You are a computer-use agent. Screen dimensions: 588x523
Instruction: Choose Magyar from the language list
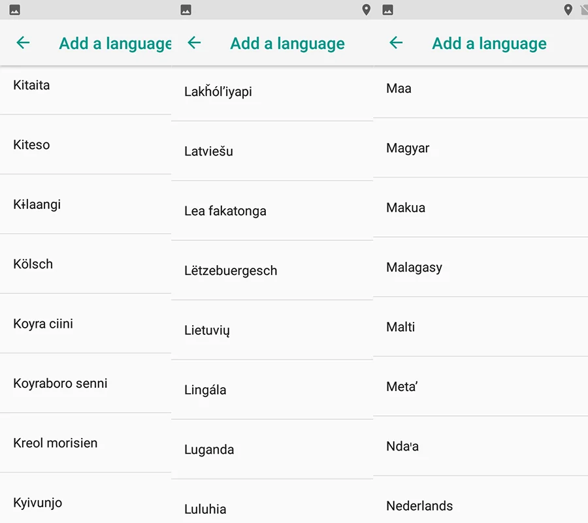tap(481, 148)
